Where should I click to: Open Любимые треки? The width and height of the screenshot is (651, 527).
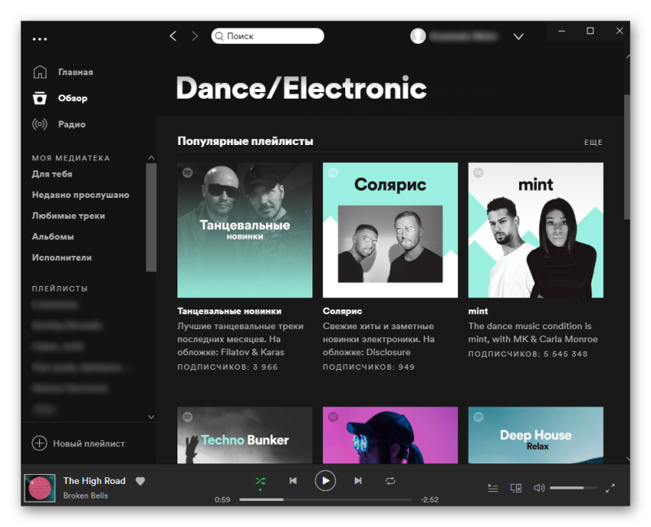(68, 216)
